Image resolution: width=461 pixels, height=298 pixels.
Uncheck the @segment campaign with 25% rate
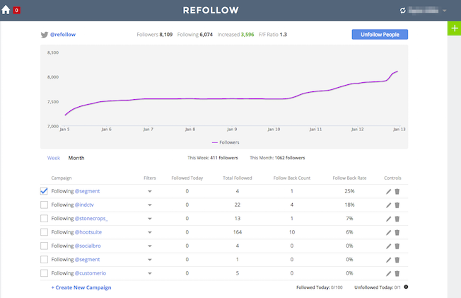tap(44, 191)
